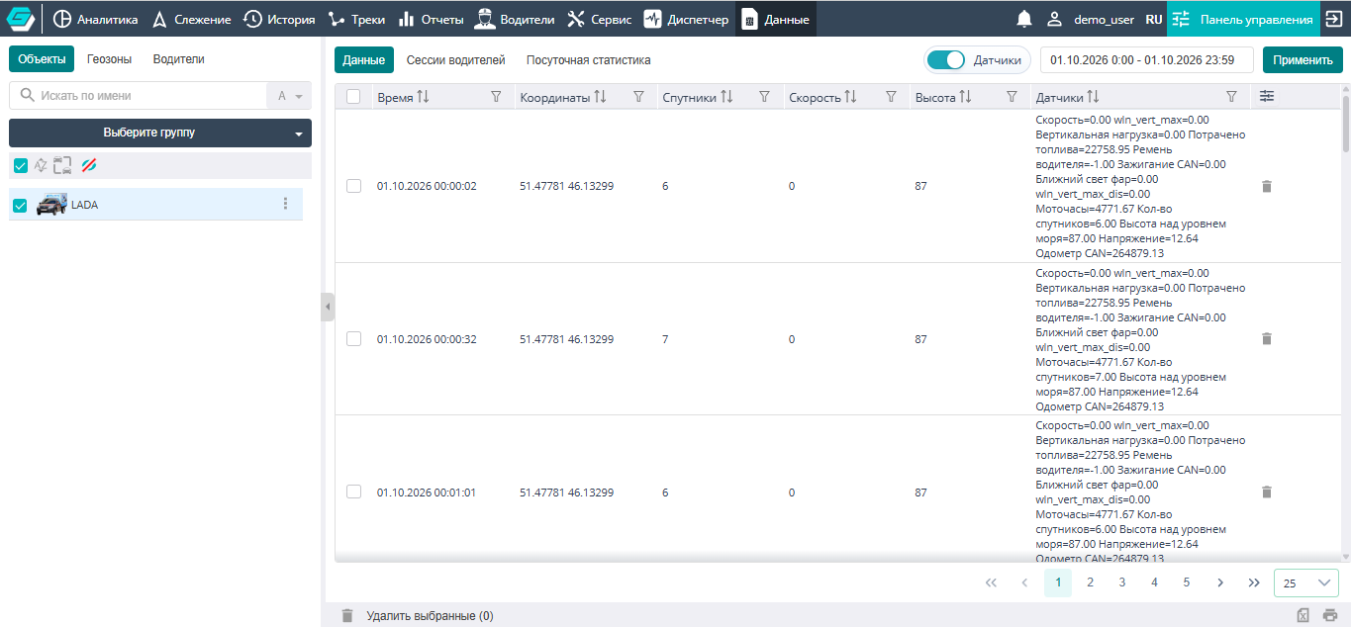Click the Искать по имени search field
This screenshot has height=627, width=1351.
pos(139,96)
